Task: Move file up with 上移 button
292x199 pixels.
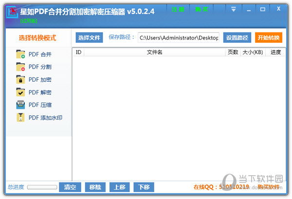Action: (120, 187)
